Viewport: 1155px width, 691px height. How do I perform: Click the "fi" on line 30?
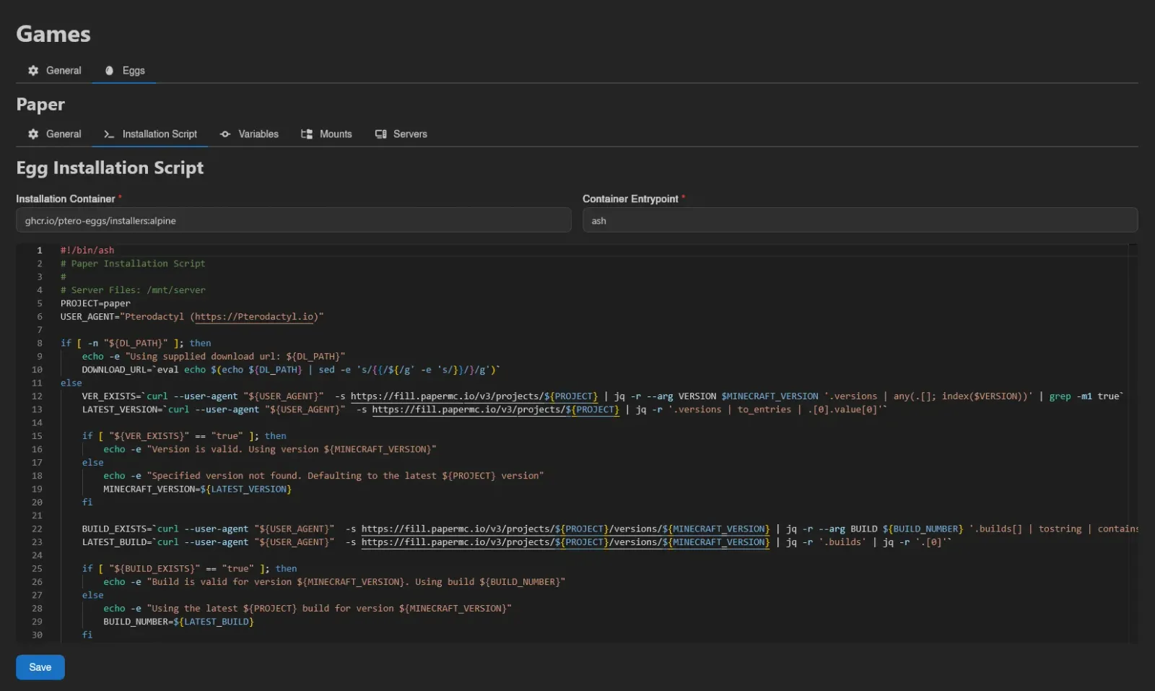[x=87, y=635]
